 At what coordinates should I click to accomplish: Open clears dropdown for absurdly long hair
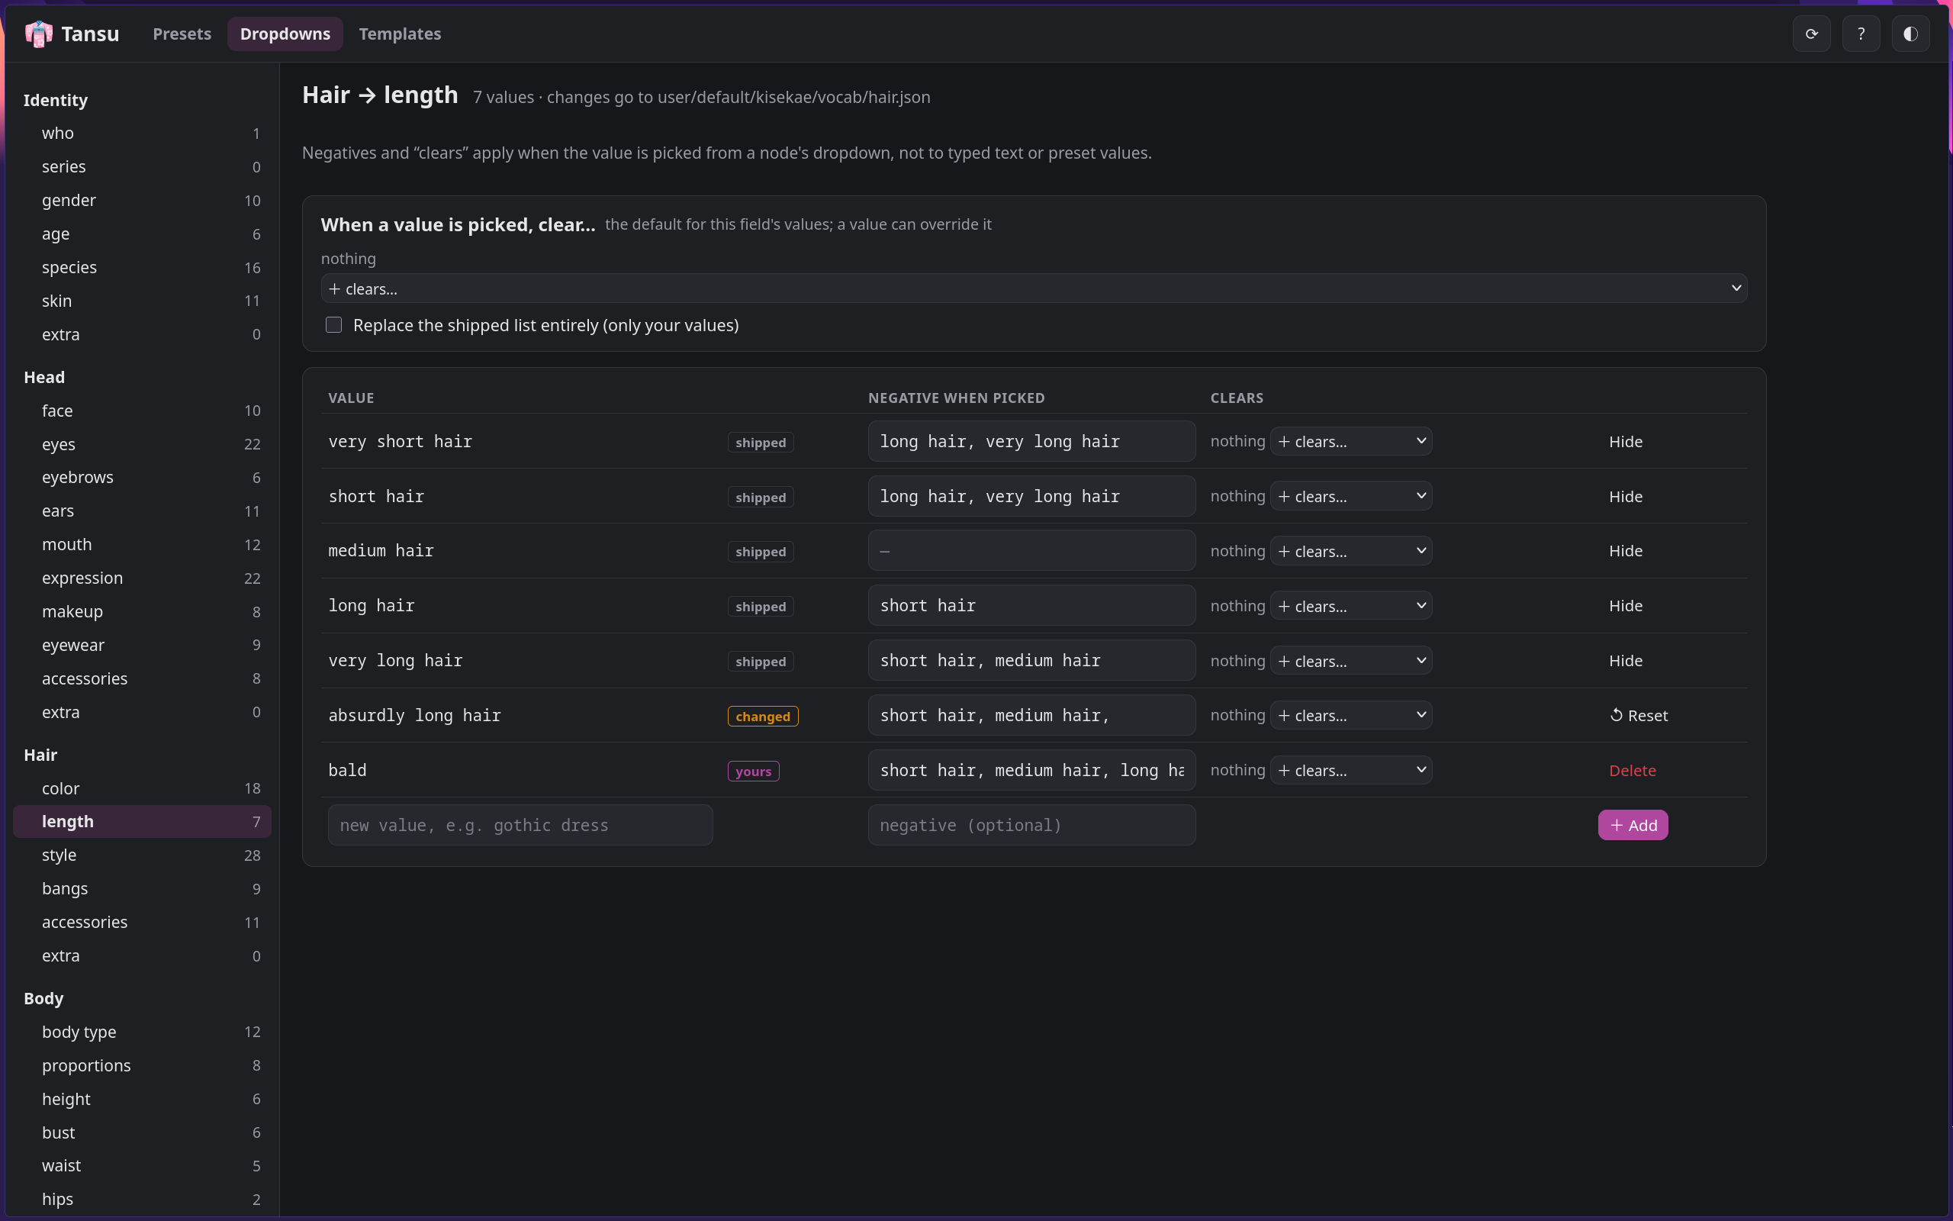pos(1351,716)
